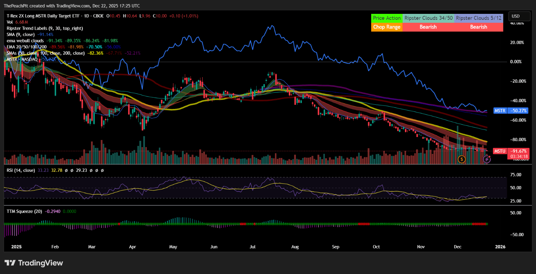Viewport: 536px width, 274px height.
Task: Click the Jul label on time axis
Action: point(253,247)
